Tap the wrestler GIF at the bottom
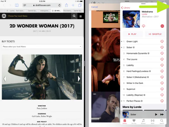 point(106,107)
